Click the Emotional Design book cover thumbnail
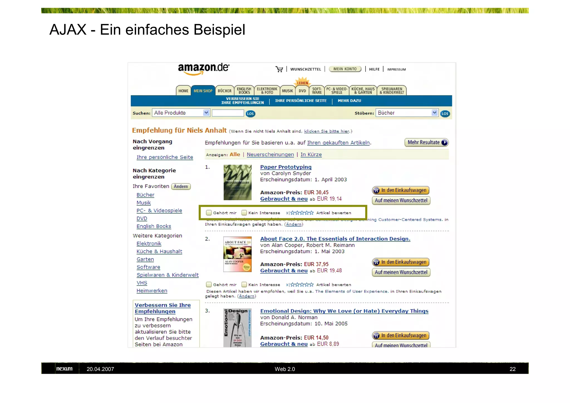570x403 pixels. tap(237, 328)
